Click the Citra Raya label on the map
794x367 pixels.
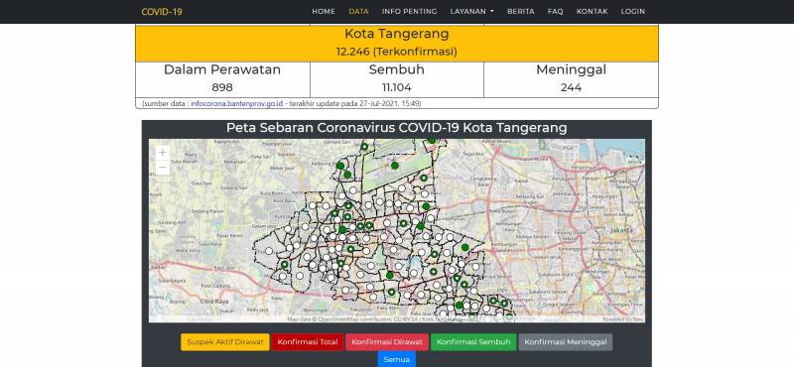(215, 302)
